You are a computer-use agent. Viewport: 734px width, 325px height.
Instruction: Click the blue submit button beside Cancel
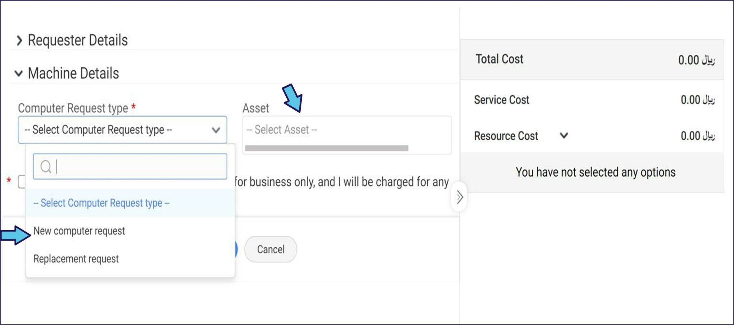tap(236, 249)
